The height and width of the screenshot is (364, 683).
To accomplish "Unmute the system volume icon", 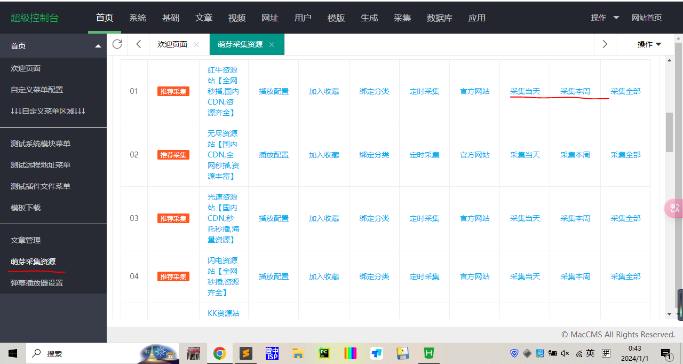I will [x=565, y=353].
